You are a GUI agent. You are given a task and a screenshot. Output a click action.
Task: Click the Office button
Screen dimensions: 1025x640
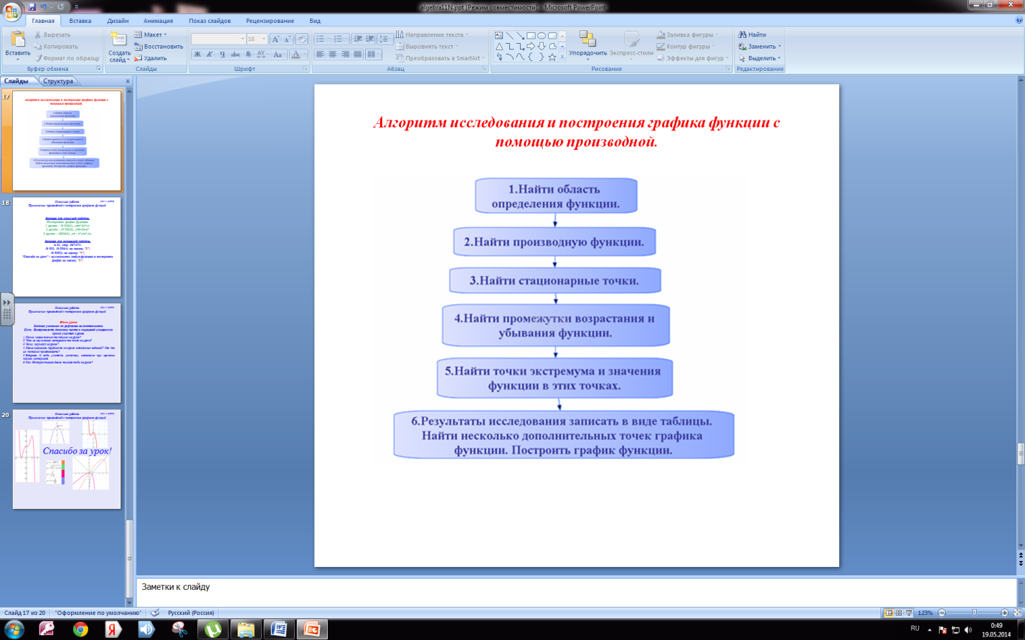[11, 11]
